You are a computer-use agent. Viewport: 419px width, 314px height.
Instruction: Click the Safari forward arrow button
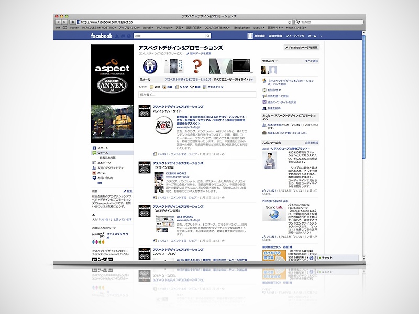pyautogui.click(x=64, y=22)
